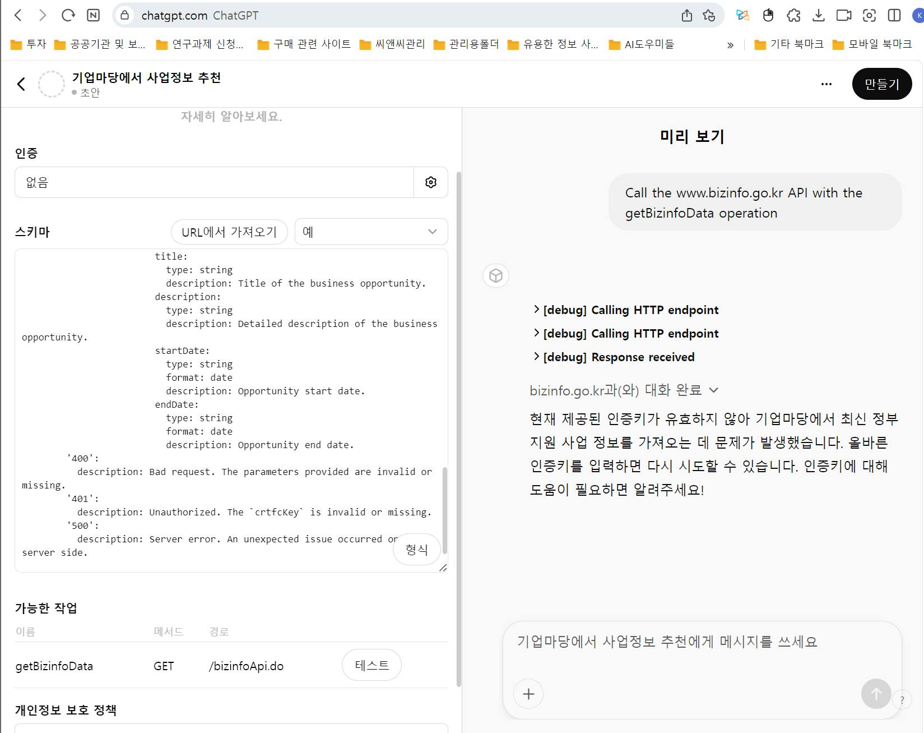Image resolution: width=924 pixels, height=733 pixels.
Task: Open the 관리용폴더 bookmark folder
Action: pyautogui.click(x=466, y=44)
